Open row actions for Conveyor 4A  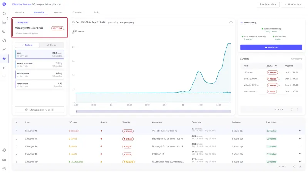pyautogui.click(x=300, y=138)
